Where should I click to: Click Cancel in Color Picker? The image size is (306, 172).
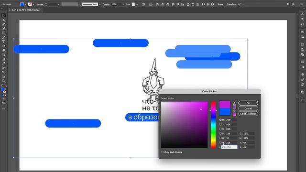pos(248,108)
